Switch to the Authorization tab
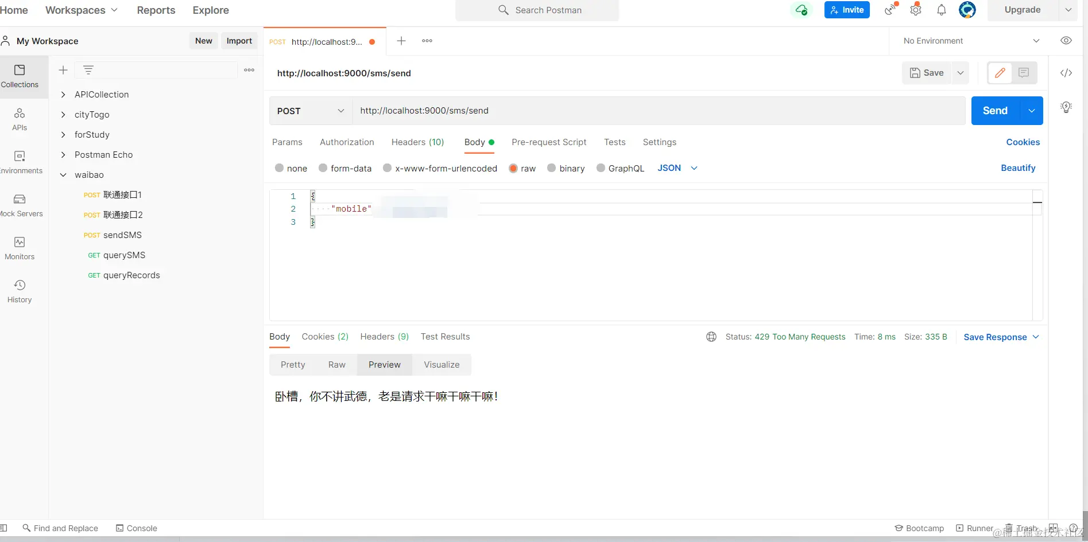 (347, 142)
